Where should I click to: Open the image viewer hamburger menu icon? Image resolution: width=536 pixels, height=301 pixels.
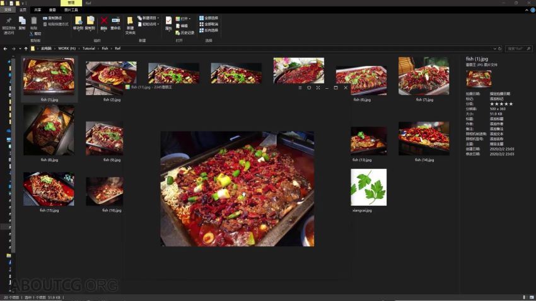click(x=300, y=88)
